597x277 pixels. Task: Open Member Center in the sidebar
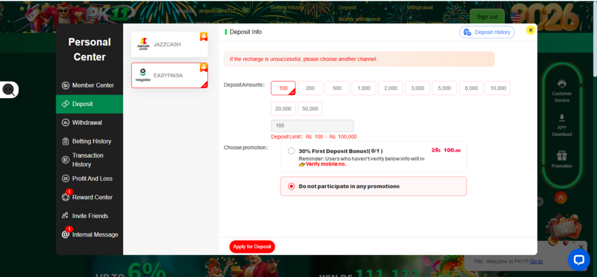pos(89,85)
